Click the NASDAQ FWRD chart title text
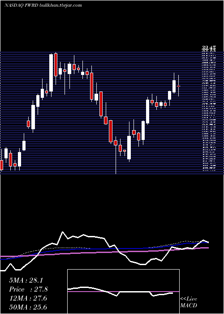The width and height of the screenshot is (224, 314). (x=43, y=5)
